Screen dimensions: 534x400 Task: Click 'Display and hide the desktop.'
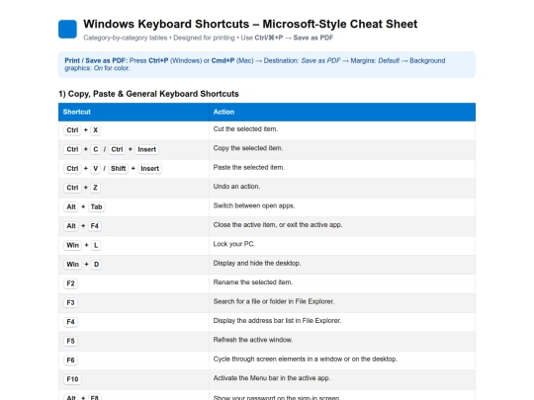pyautogui.click(x=257, y=263)
